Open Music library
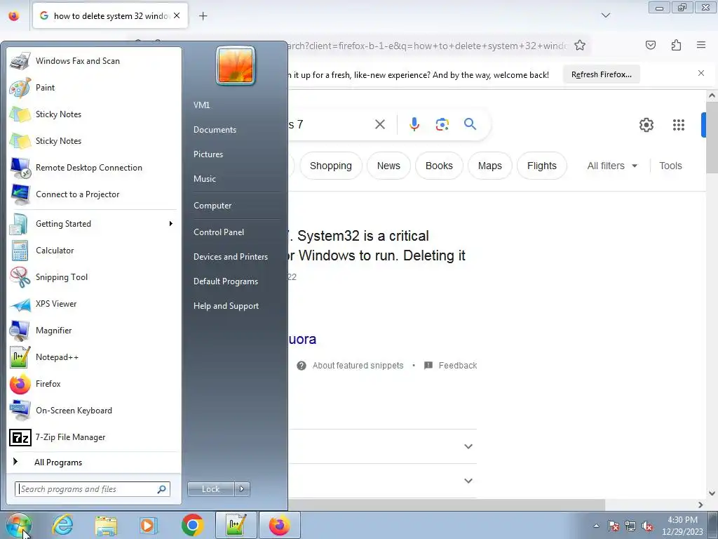Image resolution: width=718 pixels, height=539 pixels. click(x=204, y=179)
